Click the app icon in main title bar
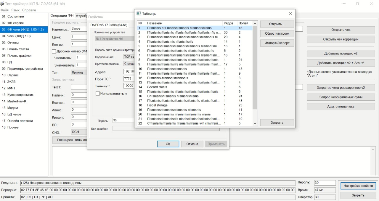 (2, 4)
